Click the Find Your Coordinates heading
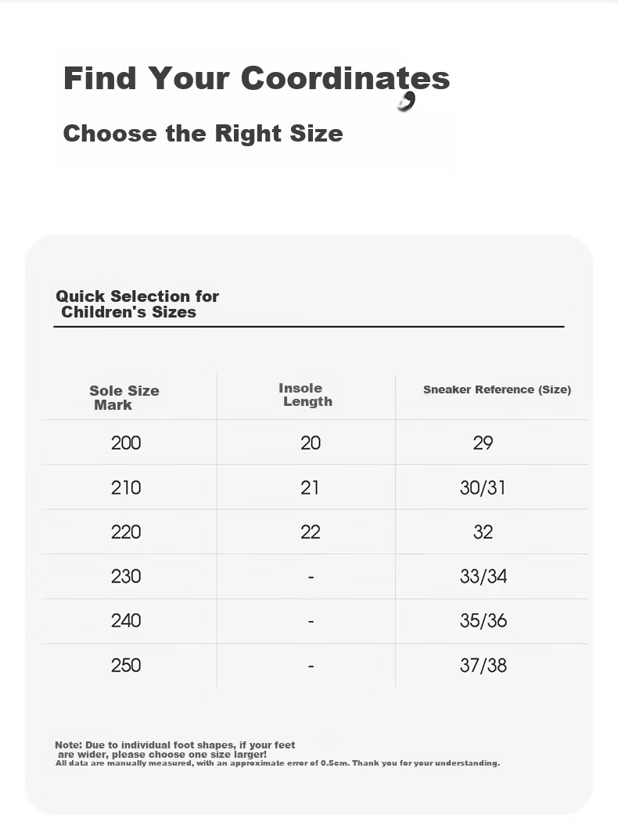This screenshot has width=618, height=829. tap(257, 79)
